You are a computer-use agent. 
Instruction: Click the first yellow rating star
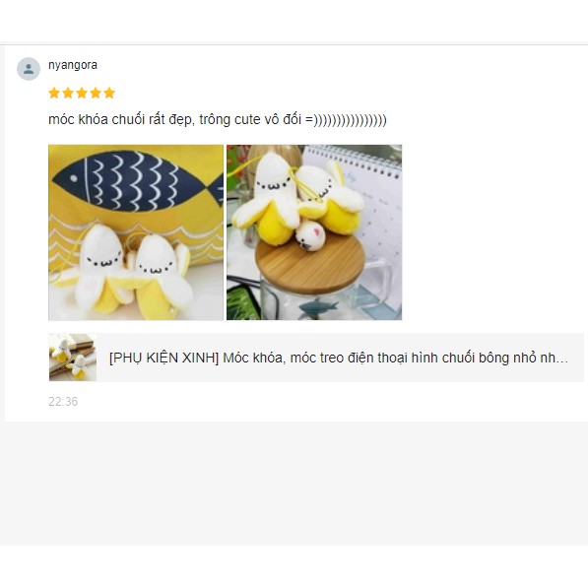[54, 93]
